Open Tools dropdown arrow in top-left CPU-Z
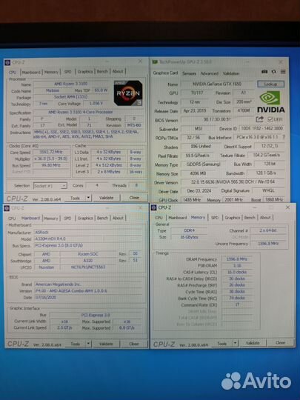Viewport: 300px width, 400px height. (88, 198)
